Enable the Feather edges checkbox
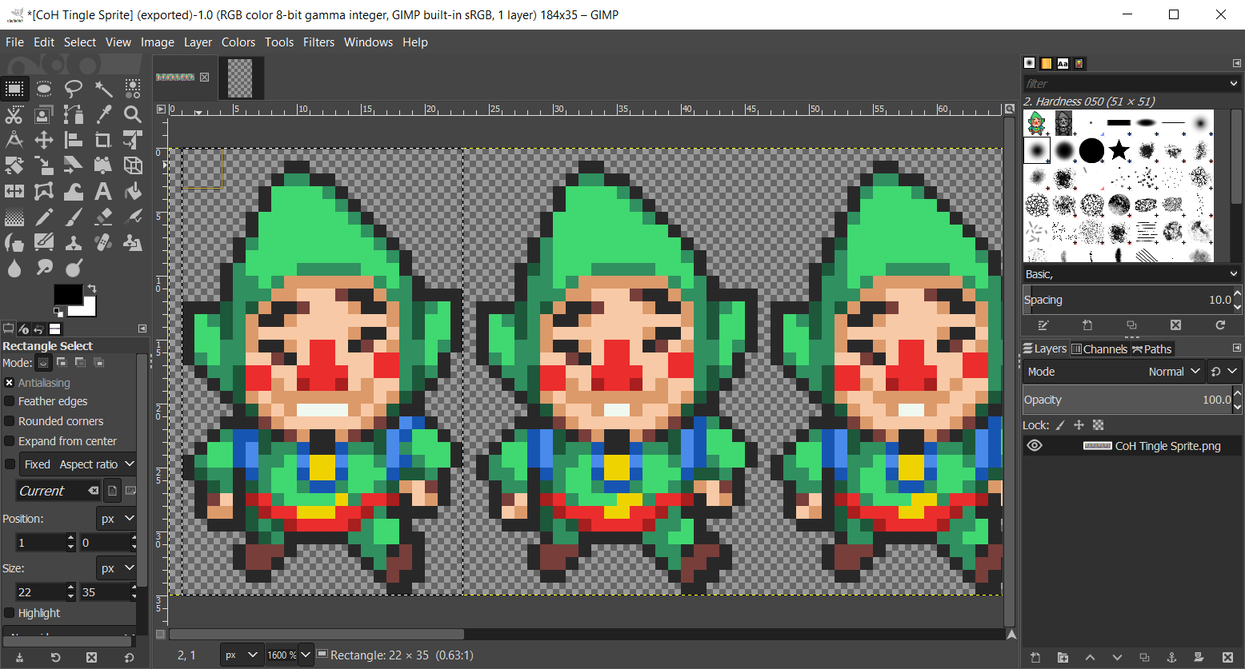 pos(10,401)
